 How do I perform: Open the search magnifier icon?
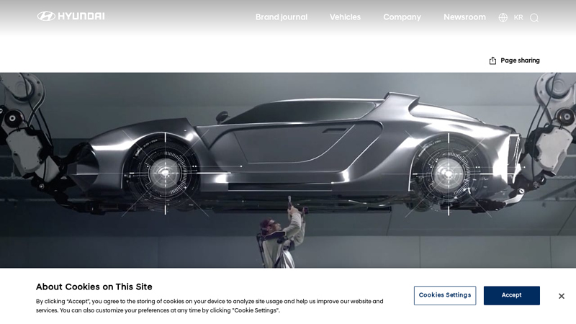pos(534,17)
